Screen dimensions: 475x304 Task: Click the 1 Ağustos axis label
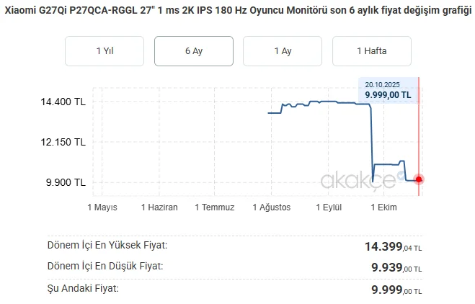coord(272,207)
